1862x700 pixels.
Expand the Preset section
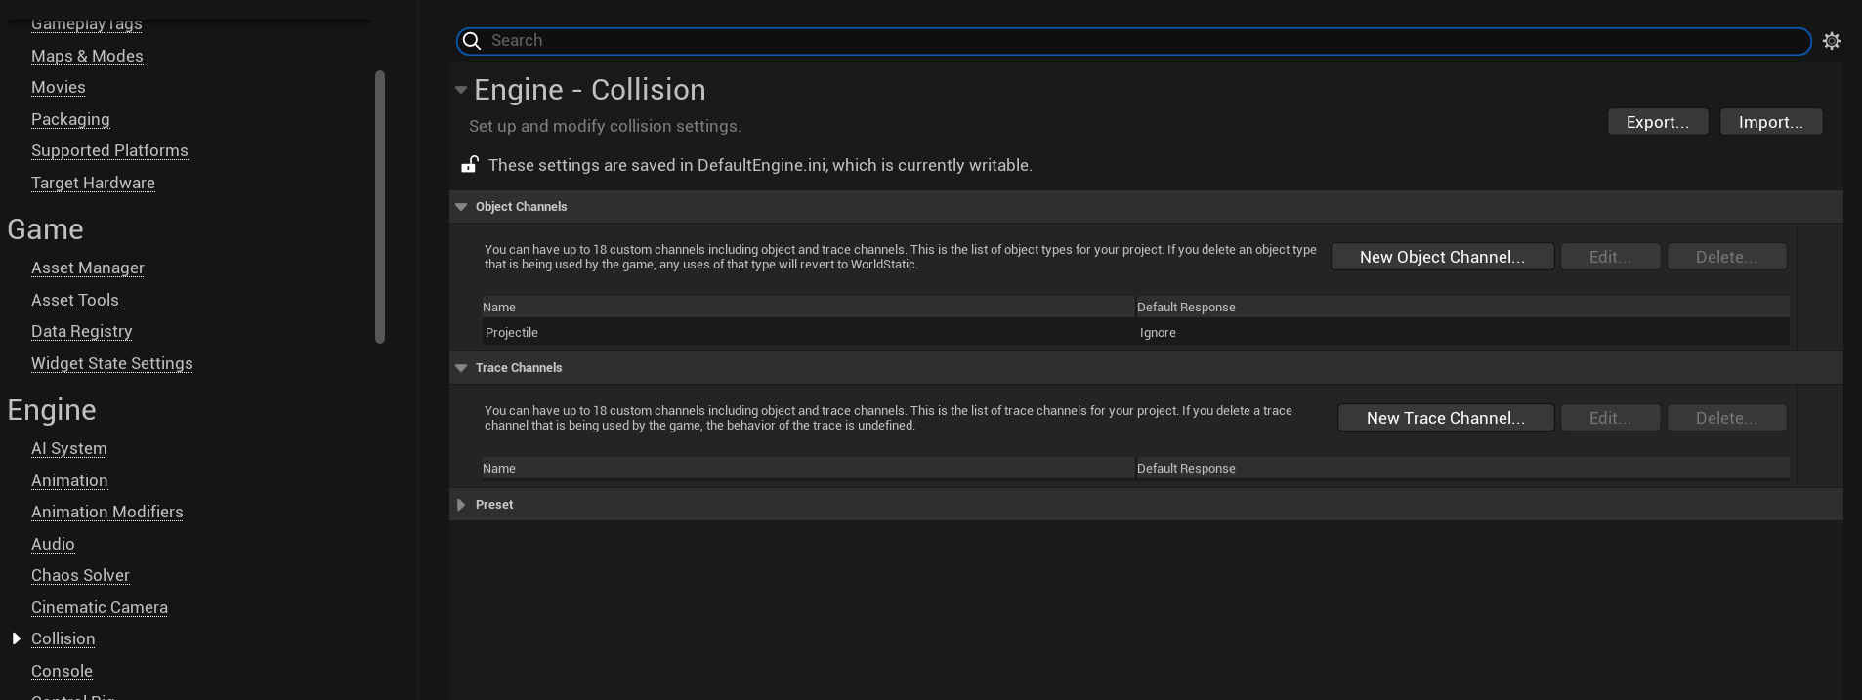pos(461,505)
